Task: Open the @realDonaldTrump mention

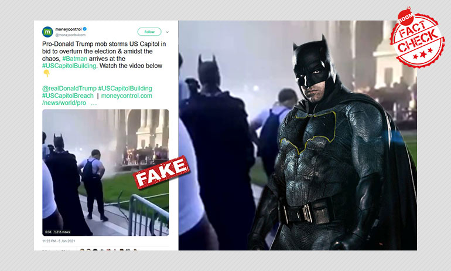Action: [x=69, y=89]
